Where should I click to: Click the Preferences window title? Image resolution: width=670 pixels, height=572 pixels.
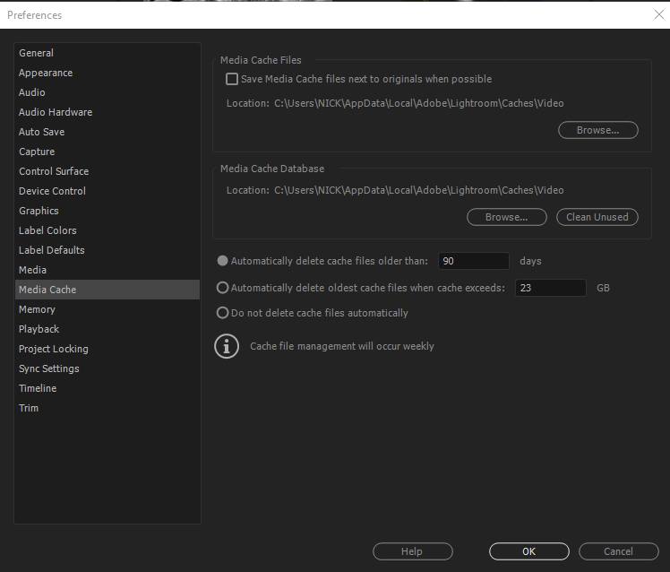pyautogui.click(x=35, y=15)
